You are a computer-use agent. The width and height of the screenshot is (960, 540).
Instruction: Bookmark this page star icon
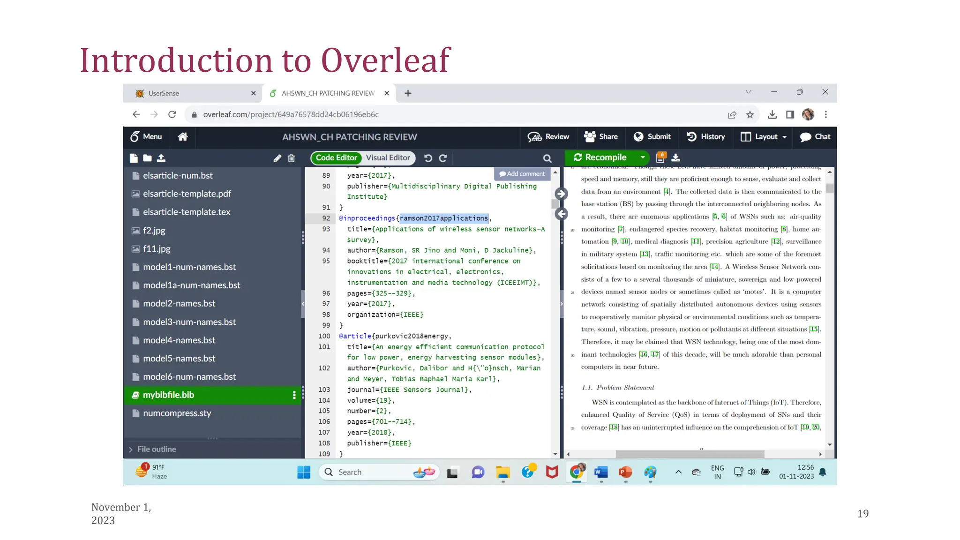click(750, 114)
